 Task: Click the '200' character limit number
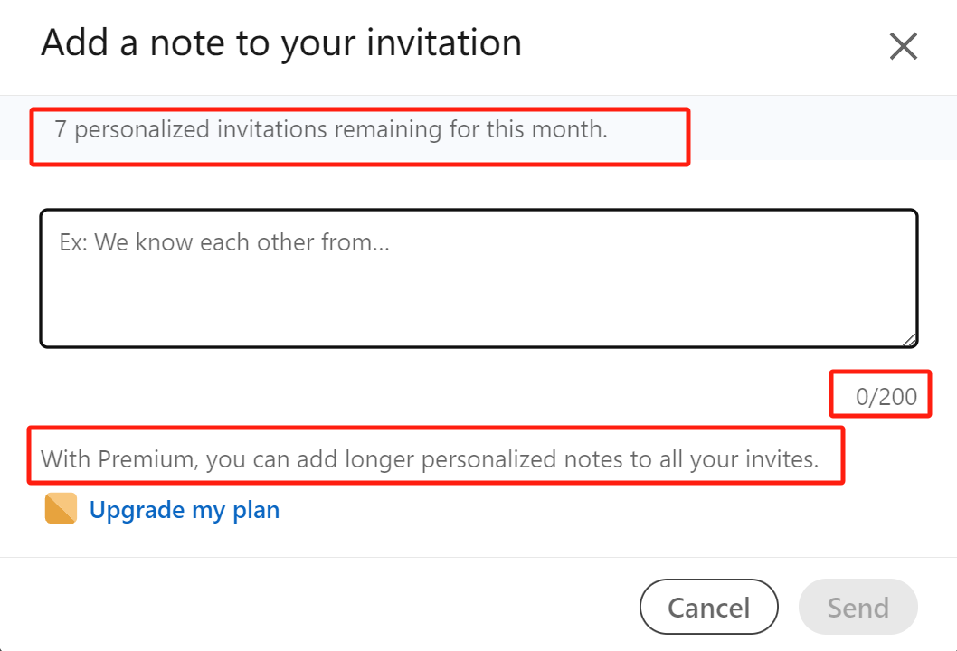(x=898, y=396)
